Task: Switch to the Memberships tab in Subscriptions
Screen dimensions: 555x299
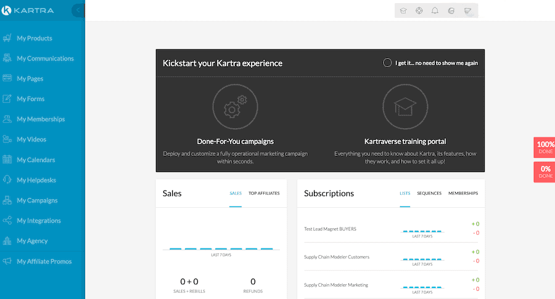Action: (463, 193)
